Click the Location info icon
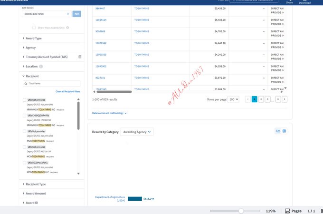Viewport: 323px width, 214px height. pyautogui.click(x=41, y=67)
